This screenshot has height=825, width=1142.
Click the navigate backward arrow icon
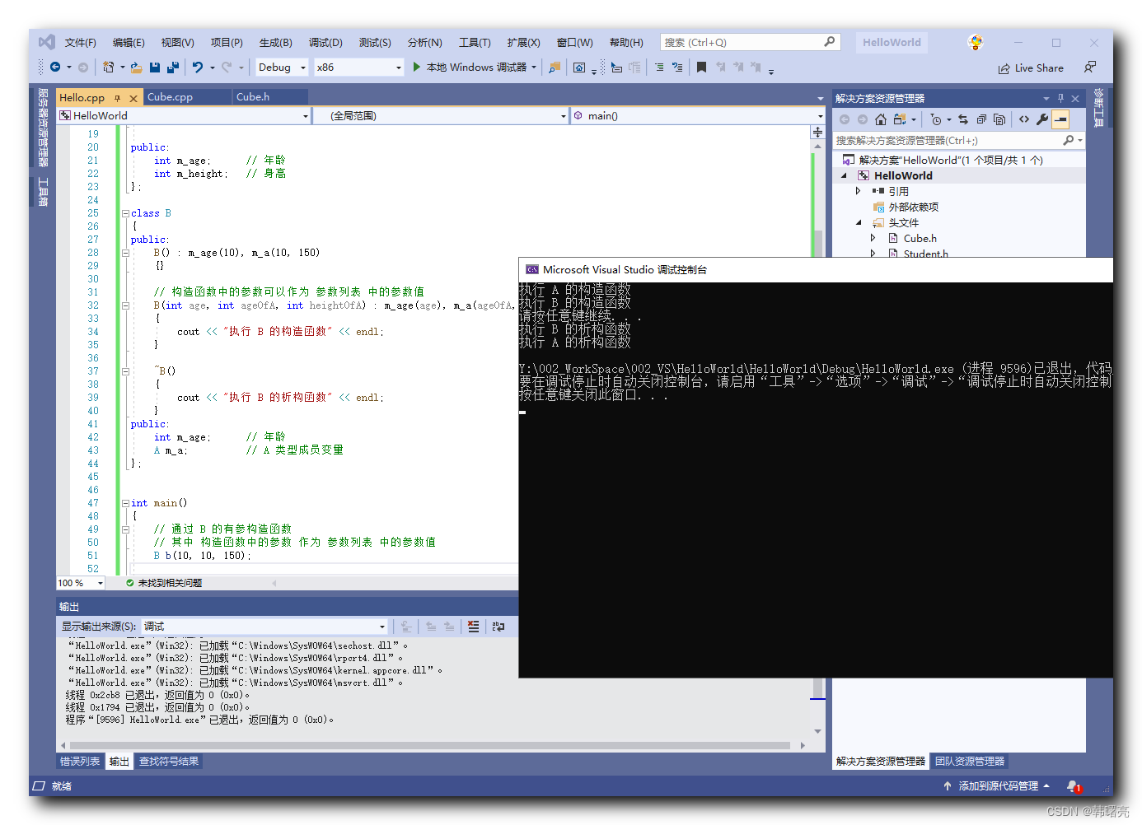tap(55, 68)
